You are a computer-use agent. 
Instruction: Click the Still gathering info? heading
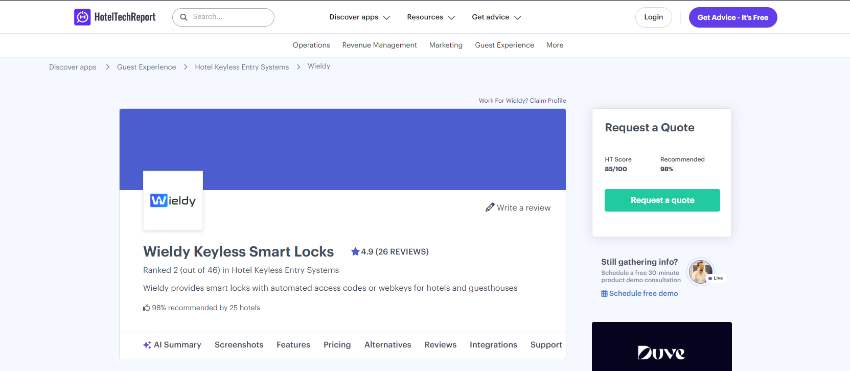(x=639, y=262)
